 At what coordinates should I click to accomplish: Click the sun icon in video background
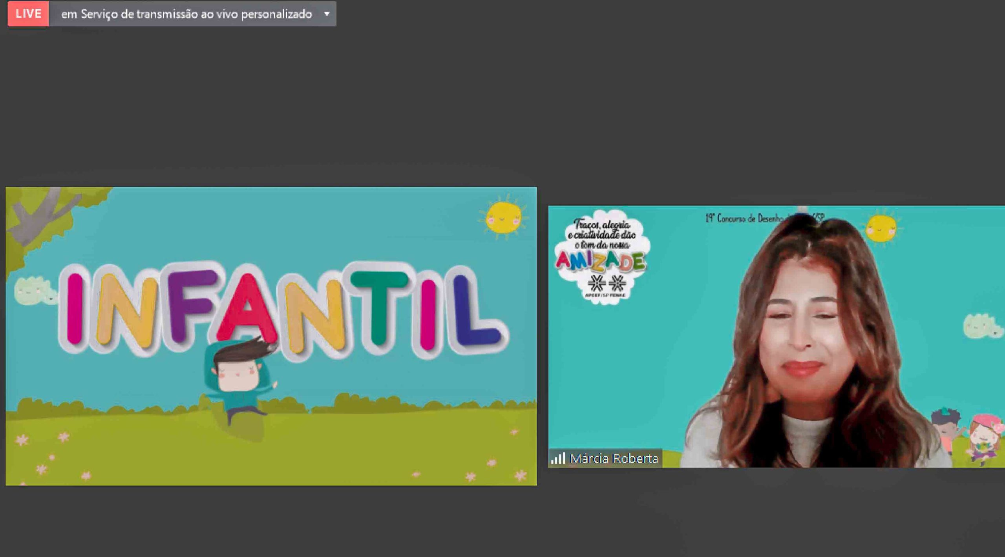tap(881, 229)
